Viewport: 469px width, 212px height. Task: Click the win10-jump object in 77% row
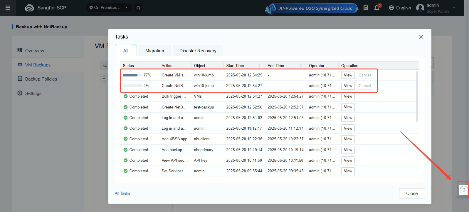pos(204,75)
